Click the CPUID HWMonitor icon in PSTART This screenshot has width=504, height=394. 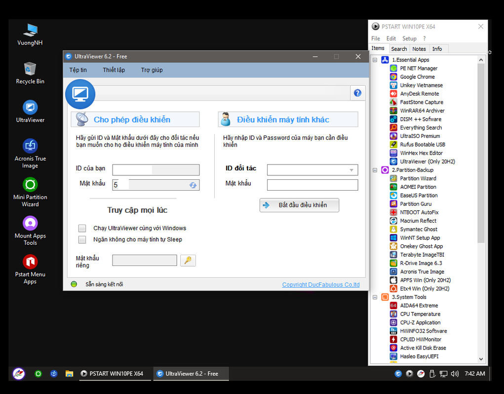(393, 339)
